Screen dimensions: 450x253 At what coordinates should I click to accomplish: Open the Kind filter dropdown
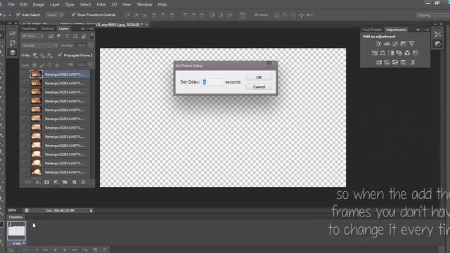pyautogui.click(x=33, y=37)
